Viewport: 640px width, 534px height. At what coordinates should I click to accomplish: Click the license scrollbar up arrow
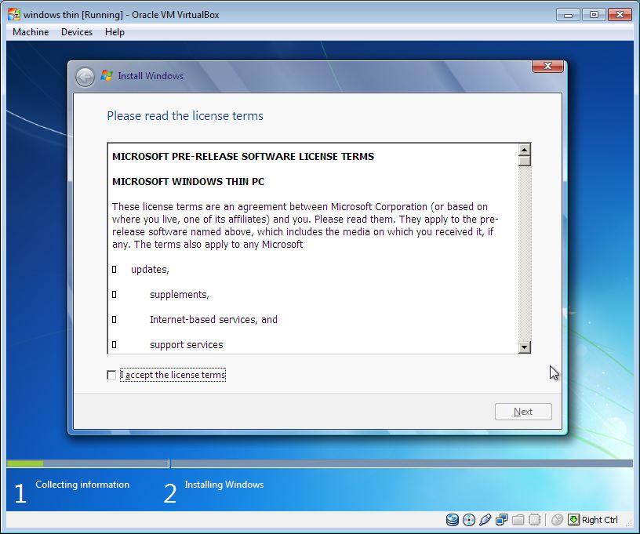[x=525, y=149]
